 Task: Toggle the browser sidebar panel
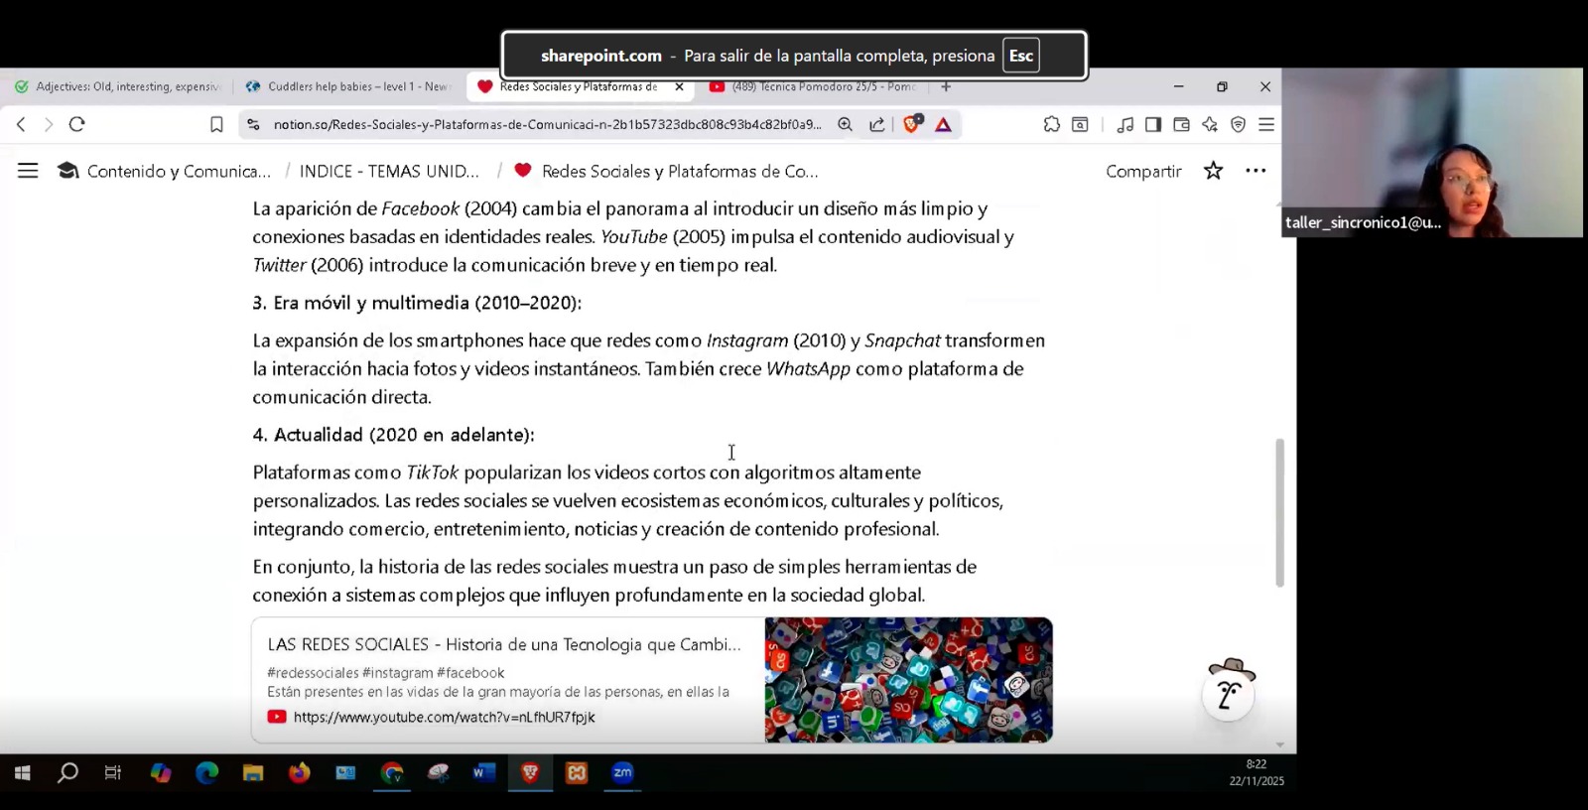click(x=1152, y=124)
